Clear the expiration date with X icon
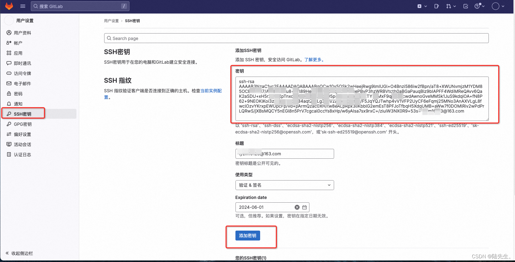The height and width of the screenshot is (262, 515). pyautogui.click(x=297, y=207)
